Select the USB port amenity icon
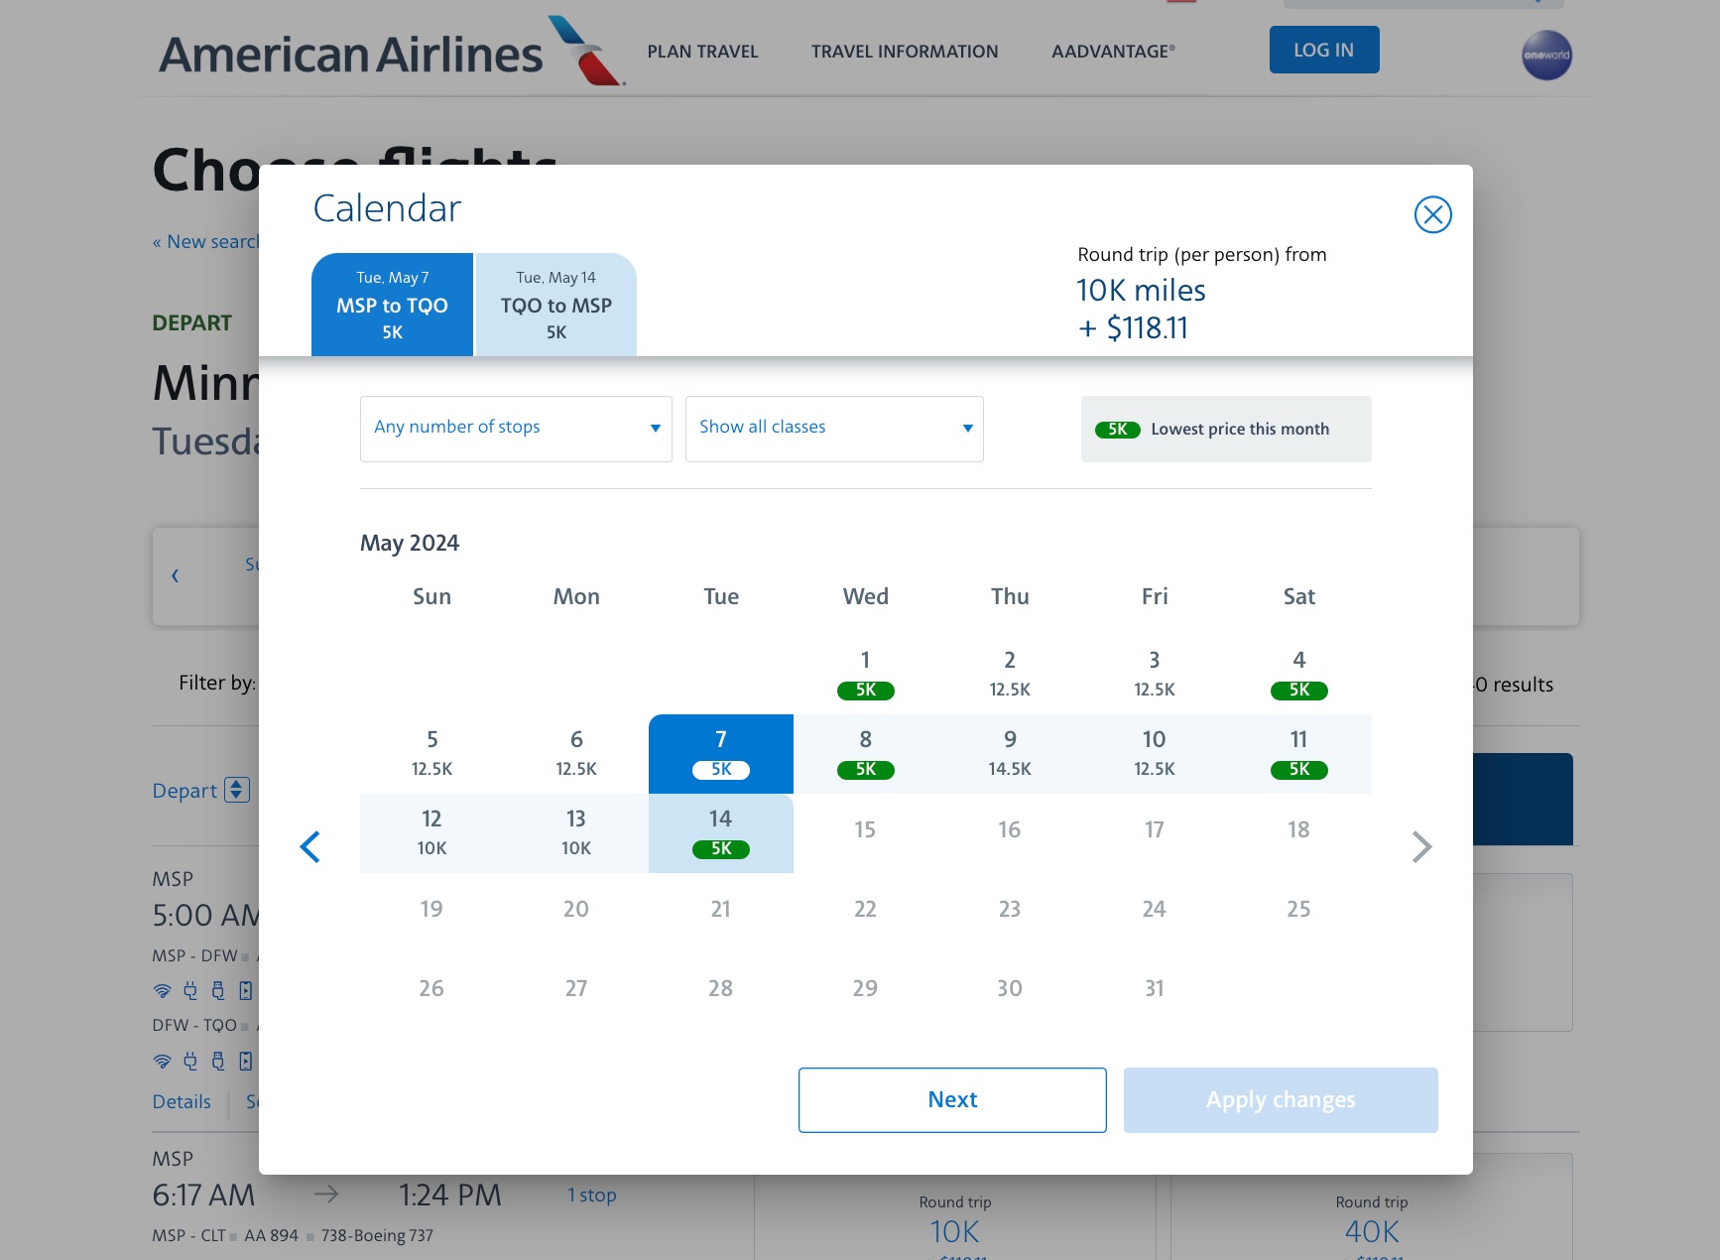Screen dimensions: 1720x1260 pos(217,990)
